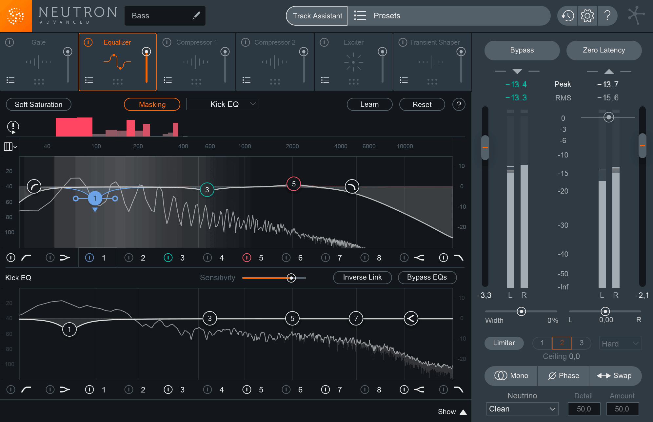Click the Sensitivity slider handle
653x422 pixels.
(291, 278)
